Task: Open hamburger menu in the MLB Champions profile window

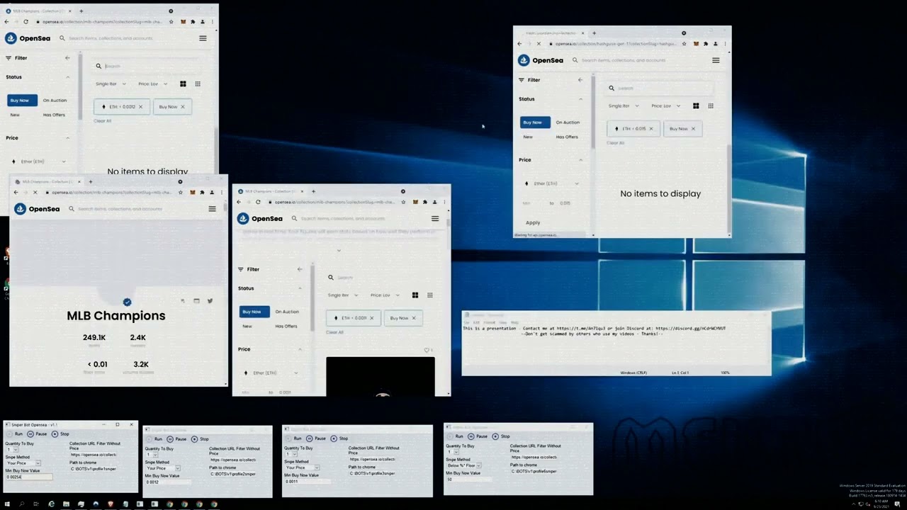Action: click(x=212, y=209)
